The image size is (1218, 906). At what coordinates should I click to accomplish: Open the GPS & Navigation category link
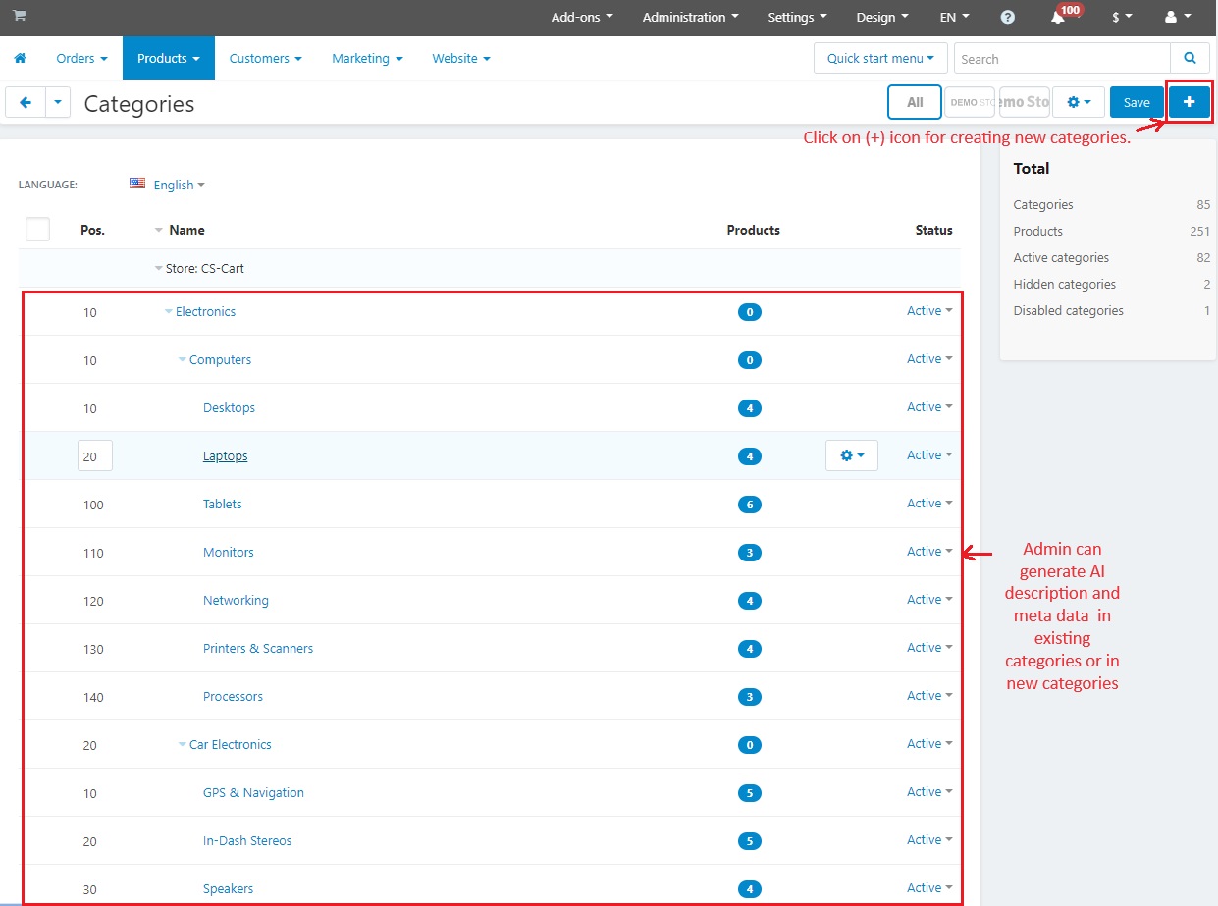point(253,793)
